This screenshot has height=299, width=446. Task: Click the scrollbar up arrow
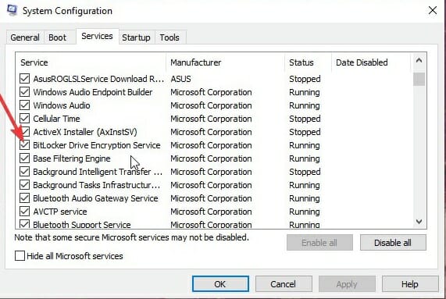tap(419, 60)
